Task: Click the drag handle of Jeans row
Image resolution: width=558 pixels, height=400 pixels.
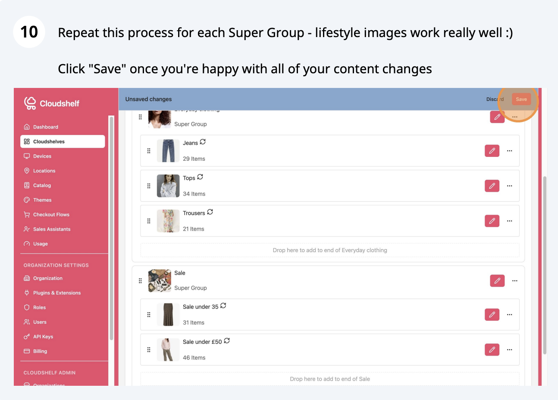Action: [x=149, y=151]
